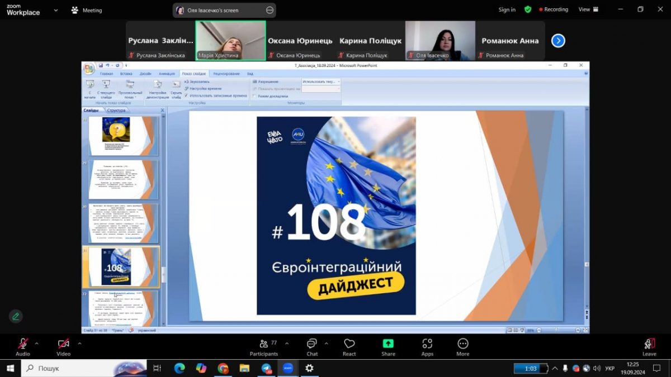Expand audio options arrow next to Audio

(x=37, y=343)
